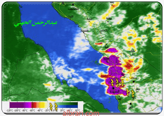Image resolution: width=164 pixels, height=116 pixels.
Task: Select the نجران city label
Action: [132, 51]
